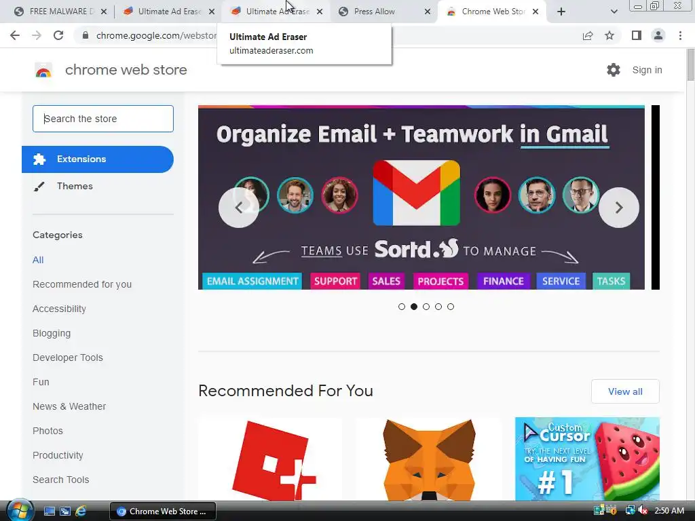Select Themes in the sidebar
The width and height of the screenshot is (695, 521).
click(75, 186)
